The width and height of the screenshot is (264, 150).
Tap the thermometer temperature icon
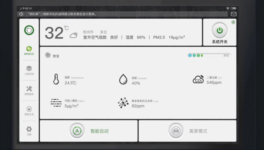point(56,79)
